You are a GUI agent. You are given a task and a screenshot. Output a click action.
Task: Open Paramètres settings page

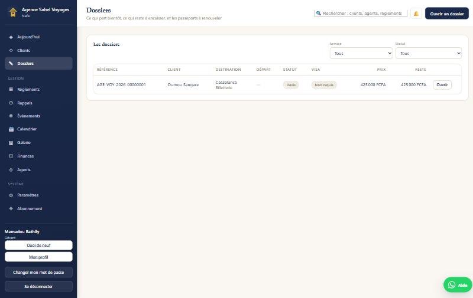click(x=38, y=195)
